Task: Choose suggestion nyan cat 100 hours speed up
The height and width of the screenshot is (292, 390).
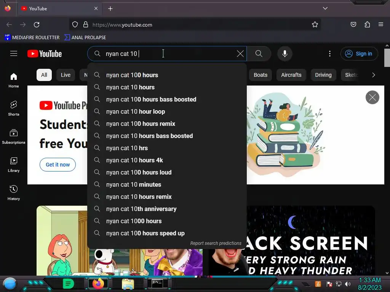Action: [167, 233]
